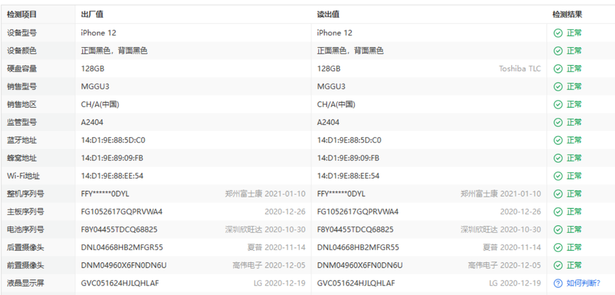This screenshot has width=615, height=295.
Task: Click the green check icon in 后置摄像头 row
Action: (x=558, y=248)
